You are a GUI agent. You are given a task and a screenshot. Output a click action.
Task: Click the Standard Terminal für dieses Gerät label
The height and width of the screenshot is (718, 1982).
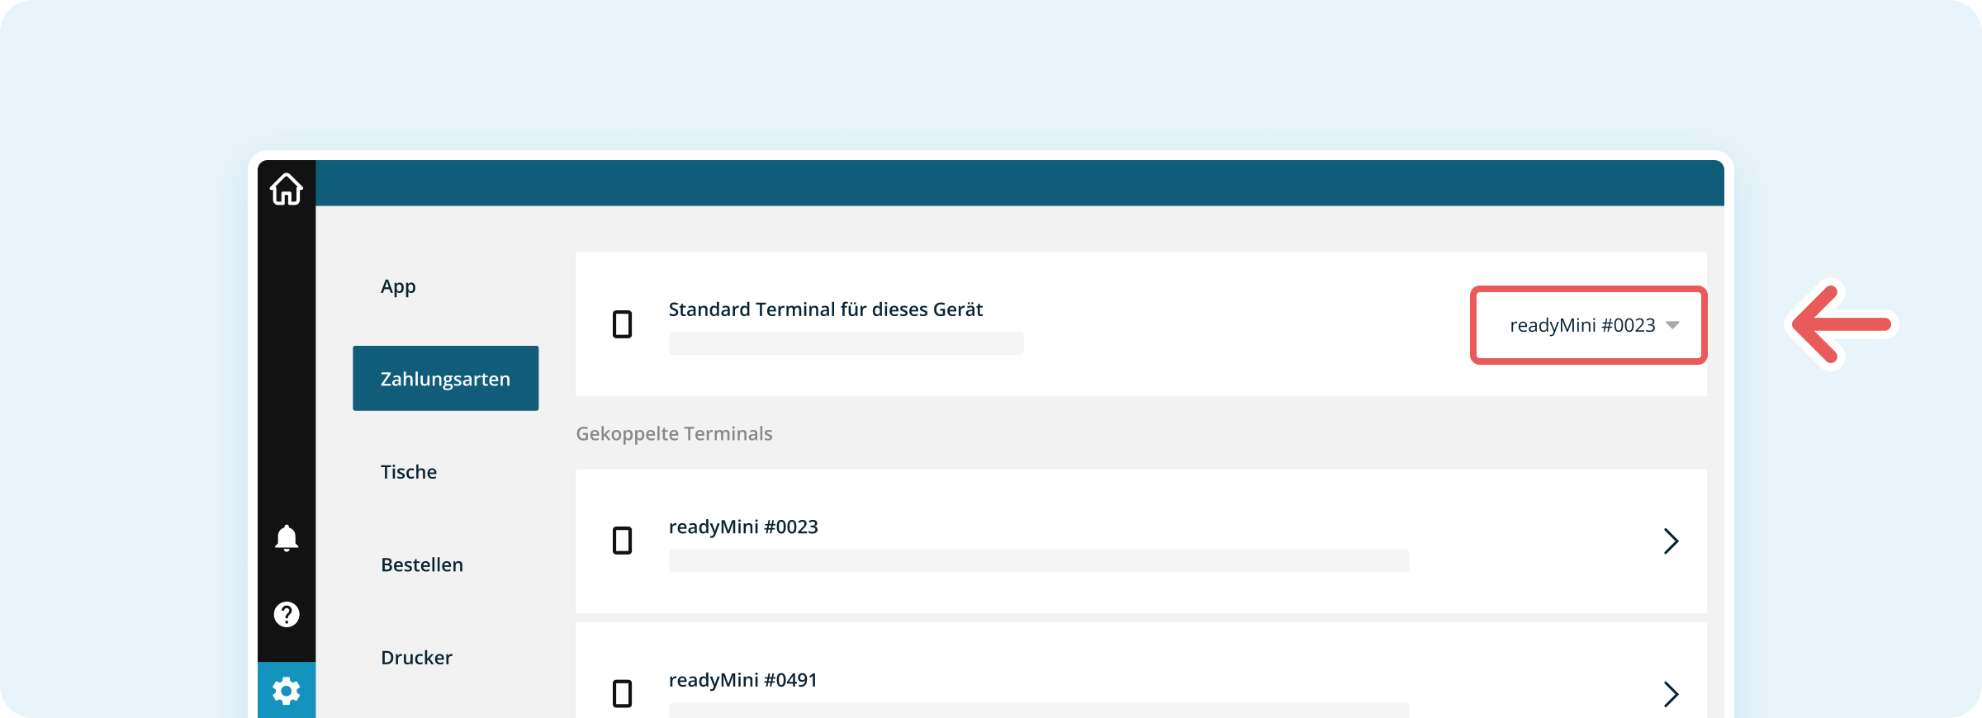point(826,309)
